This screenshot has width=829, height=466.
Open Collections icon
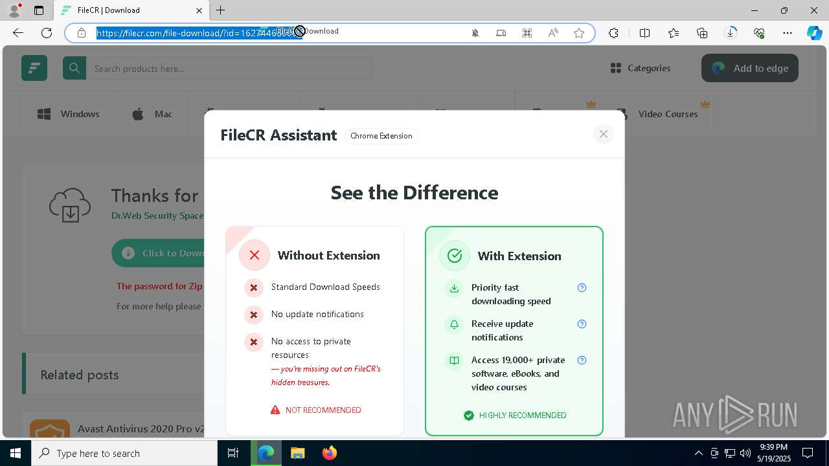click(702, 33)
